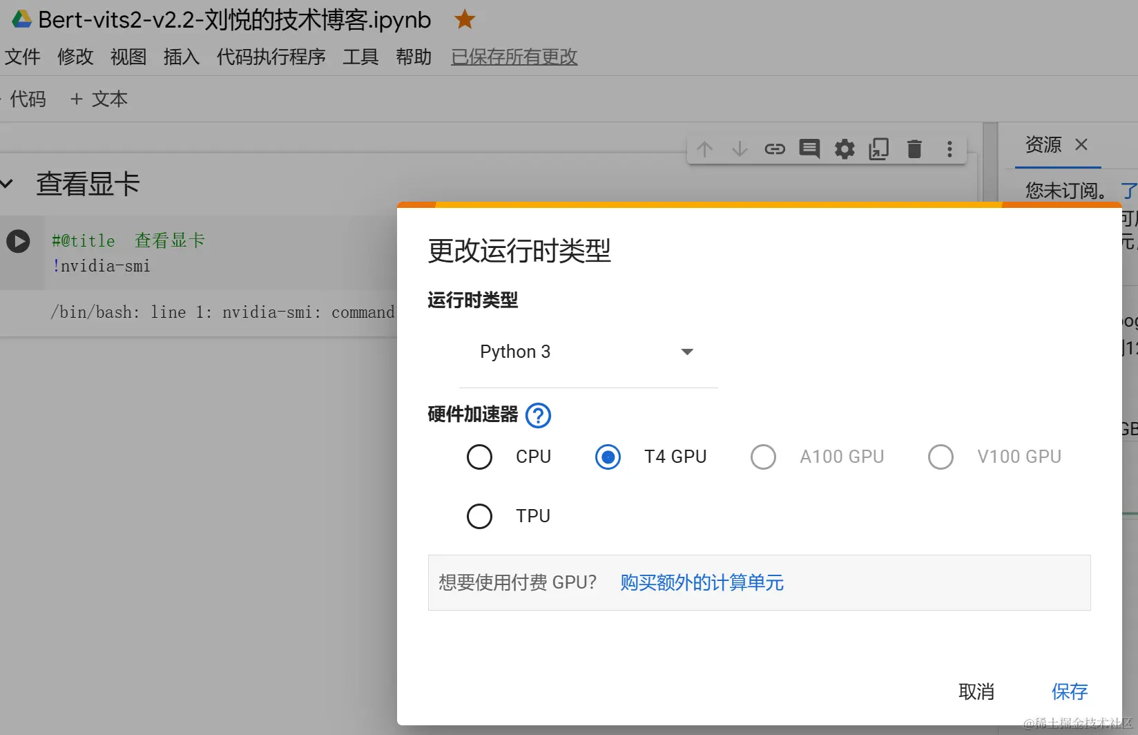Click 取消 to cancel the dialog
Viewport: 1138px width, 735px height.
click(976, 691)
